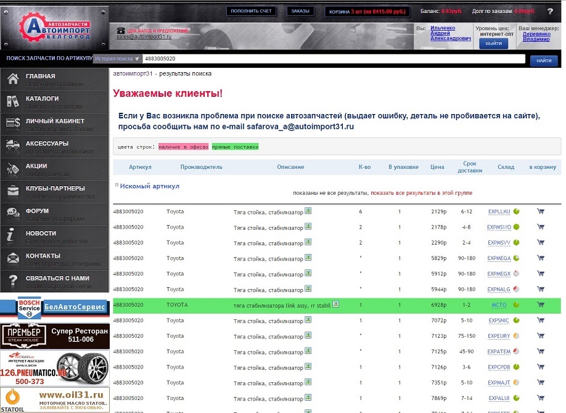Image resolution: width=566 pixels, height=413 pixels.
Task: Open Каталоги in the sidebar menu
Action: (42, 99)
